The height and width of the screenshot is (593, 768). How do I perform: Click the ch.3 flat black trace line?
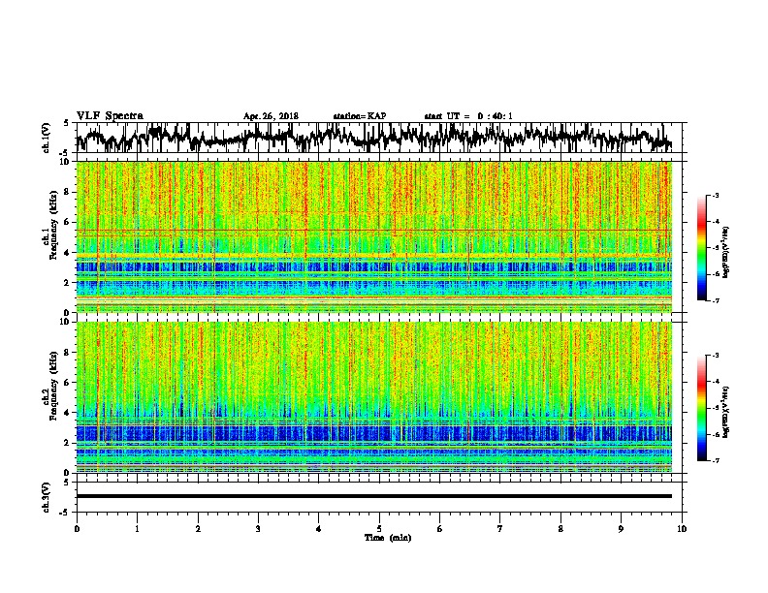point(374,496)
